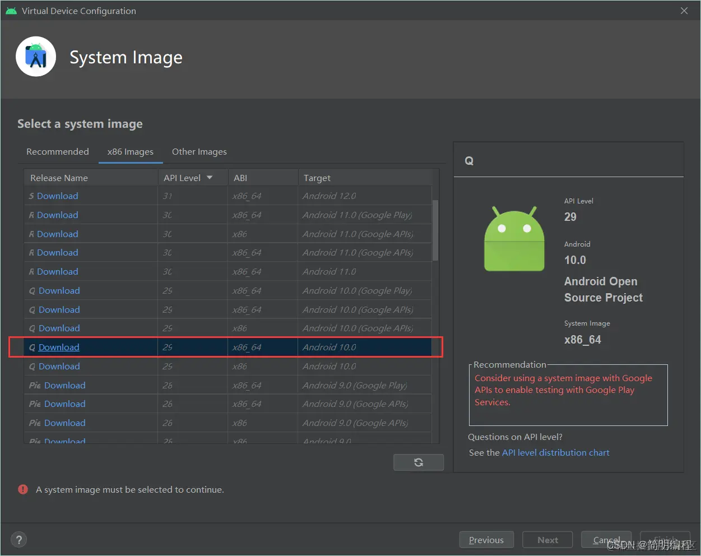Download R x86 Android 11.0 (Google APIs)

tap(57, 234)
